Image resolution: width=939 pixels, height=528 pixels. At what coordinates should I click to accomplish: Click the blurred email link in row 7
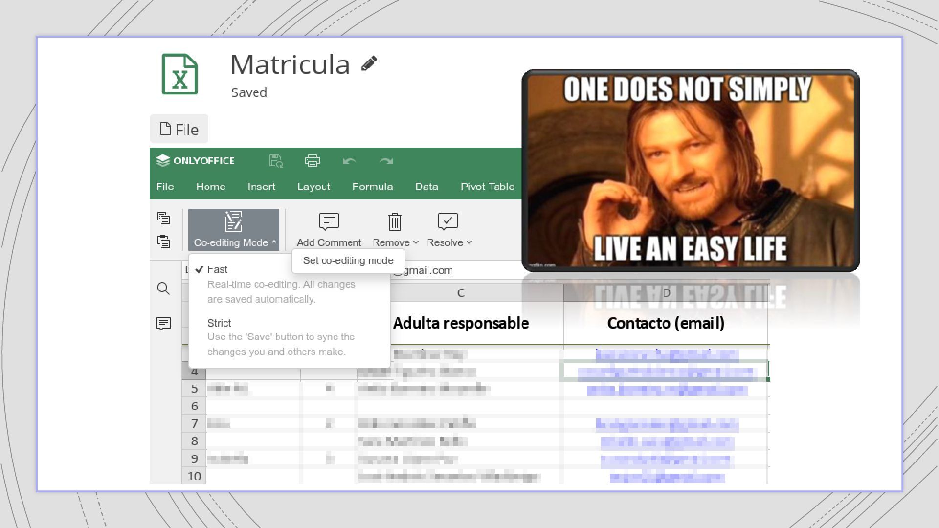[x=667, y=424]
